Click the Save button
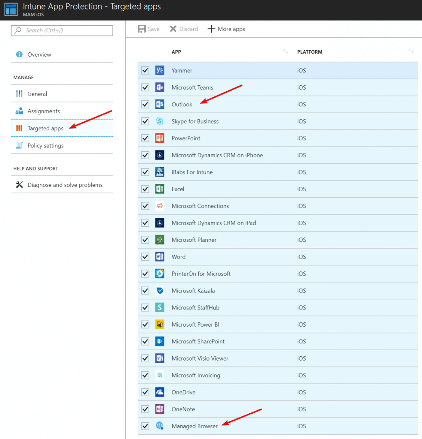Viewport: 422px width, 439px height. [x=148, y=29]
